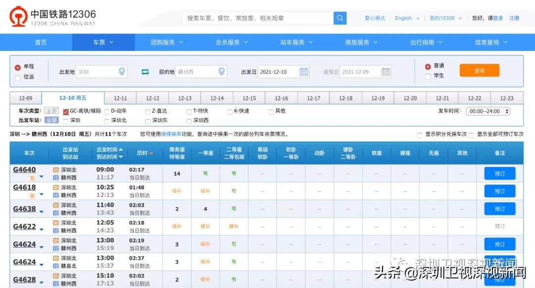This screenshot has height=288, width=535.
Task: Enable 显示积分兑换车次 checkbox
Action: tap(419, 134)
